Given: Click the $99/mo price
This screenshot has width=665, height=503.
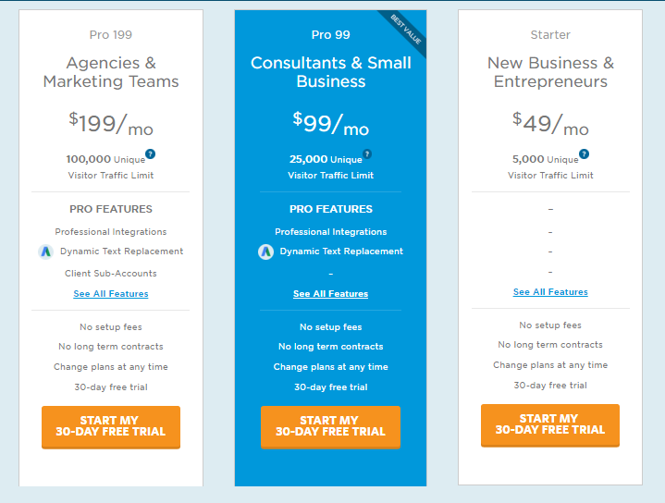Looking at the screenshot, I should (x=331, y=123).
